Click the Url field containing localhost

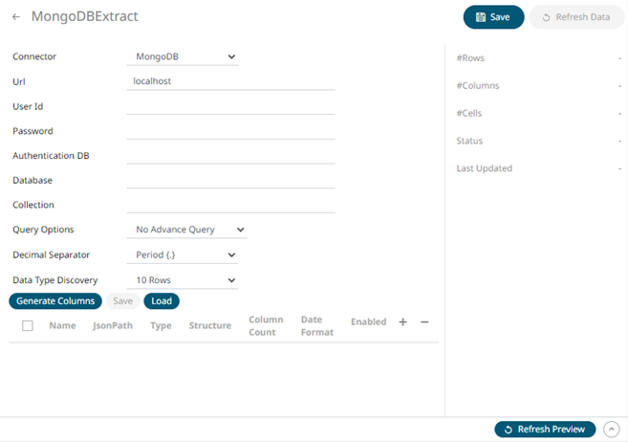(x=230, y=81)
